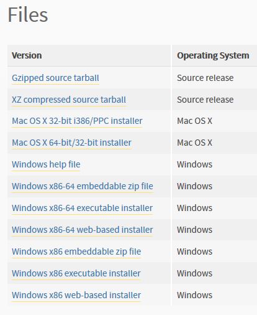The width and height of the screenshot is (257, 315).
Task: Select Mac OS X 64-bit/32-bit installer link
Action: (x=71, y=143)
